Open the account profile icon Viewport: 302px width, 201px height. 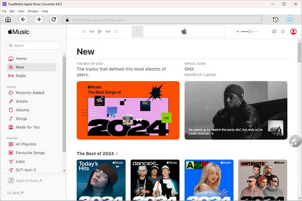coord(293,32)
